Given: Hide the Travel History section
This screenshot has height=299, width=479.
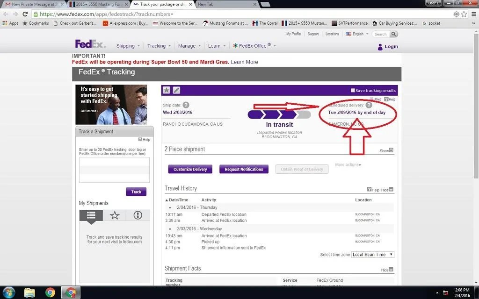Looking at the screenshot, I should 387,190.
